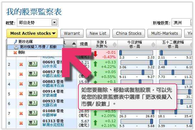Click the 現價 column header
The width and height of the screenshot is (195, 130).
(x=84, y=44)
